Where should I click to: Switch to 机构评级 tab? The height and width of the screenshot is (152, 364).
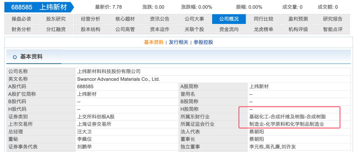(x=298, y=30)
